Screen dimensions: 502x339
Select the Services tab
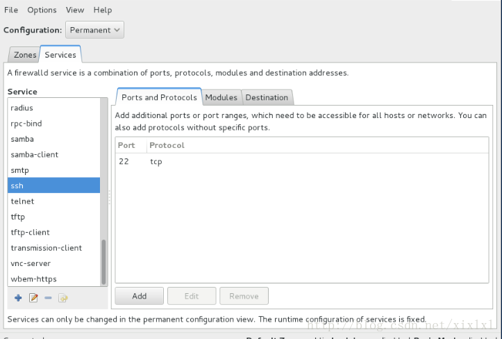(60, 55)
